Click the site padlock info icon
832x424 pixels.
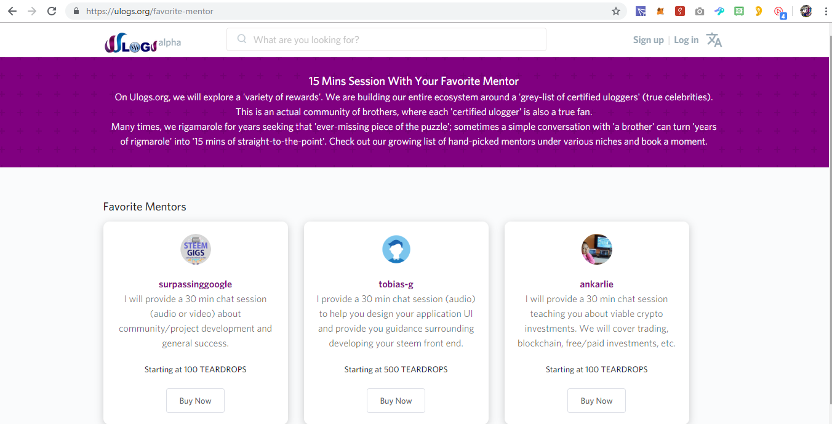76,11
